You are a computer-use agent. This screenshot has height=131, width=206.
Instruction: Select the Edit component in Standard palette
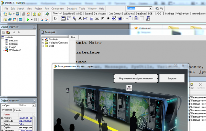click(86, 19)
